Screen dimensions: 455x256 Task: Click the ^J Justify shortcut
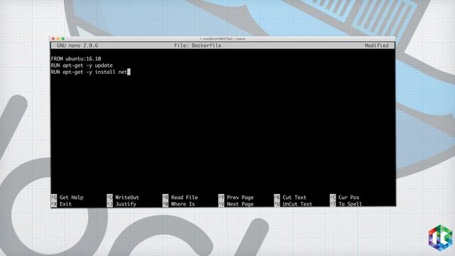(x=122, y=204)
